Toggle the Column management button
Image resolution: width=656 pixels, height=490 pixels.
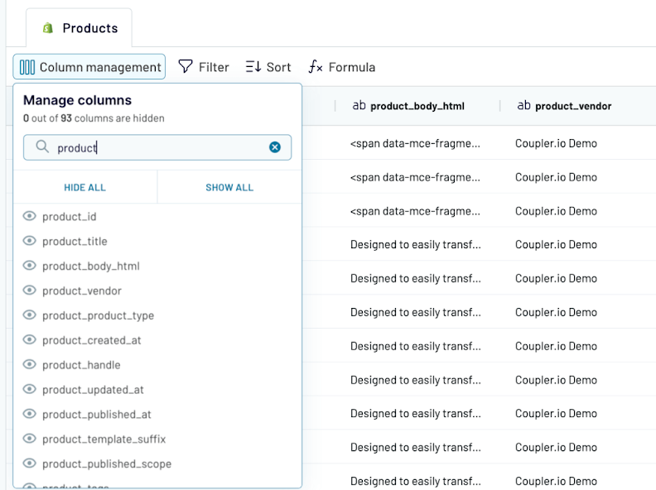pos(89,67)
